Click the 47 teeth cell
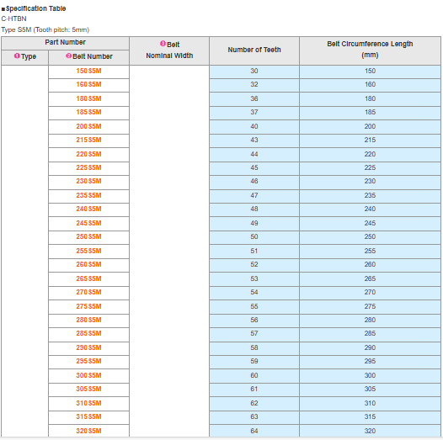Image resolution: width=443 pixels, height=440 pixels. coord(254,195)
